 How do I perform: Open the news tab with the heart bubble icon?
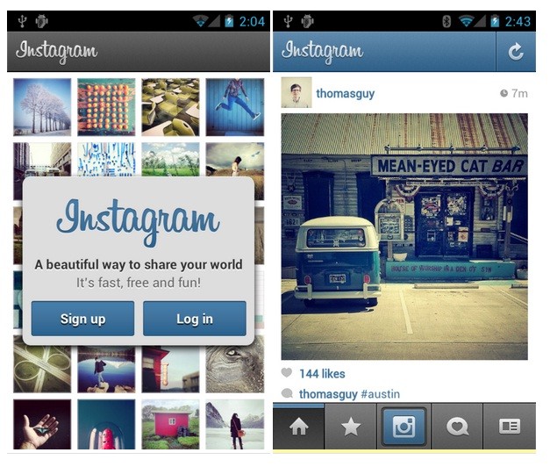457,427
